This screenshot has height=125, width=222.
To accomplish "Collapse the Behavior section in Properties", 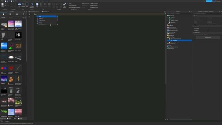I will click(x=194, y=26).
